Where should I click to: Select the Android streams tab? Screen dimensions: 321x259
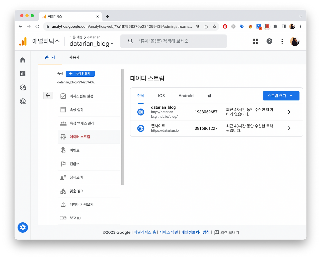coord(186,96)
